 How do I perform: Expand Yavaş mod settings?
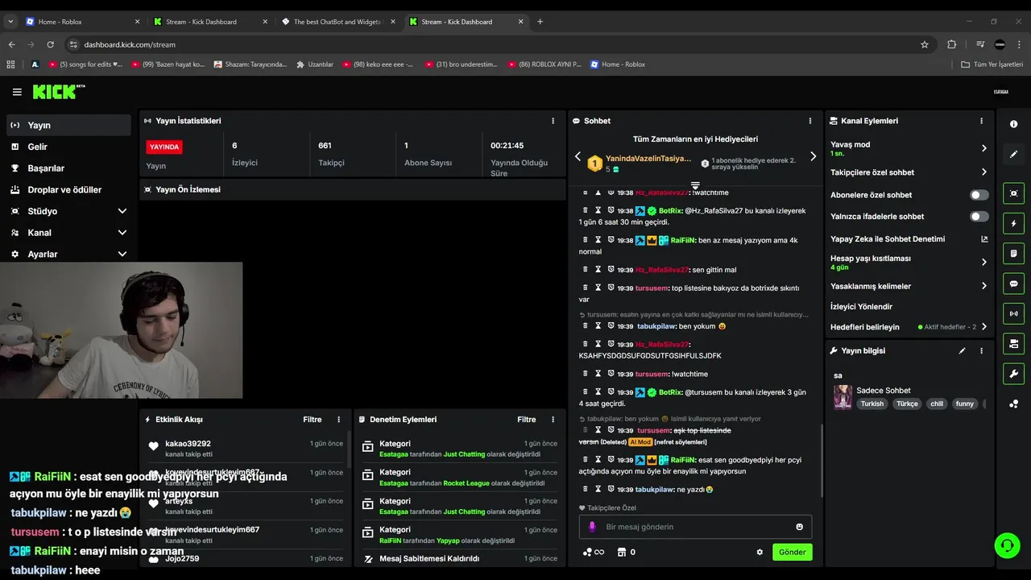(983, 148)
